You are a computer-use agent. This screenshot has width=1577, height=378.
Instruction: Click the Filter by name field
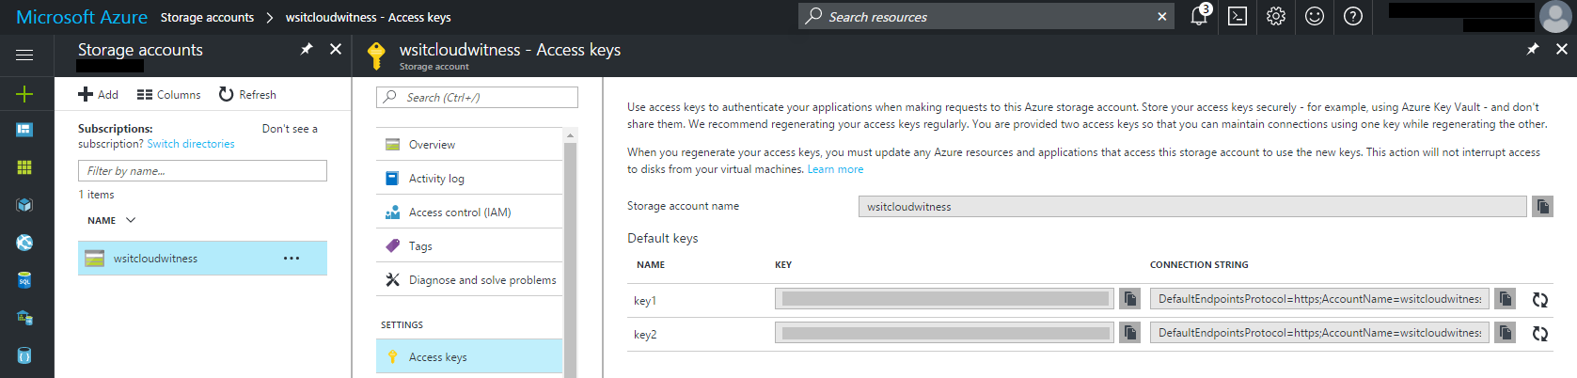click(x=202, y=170)
